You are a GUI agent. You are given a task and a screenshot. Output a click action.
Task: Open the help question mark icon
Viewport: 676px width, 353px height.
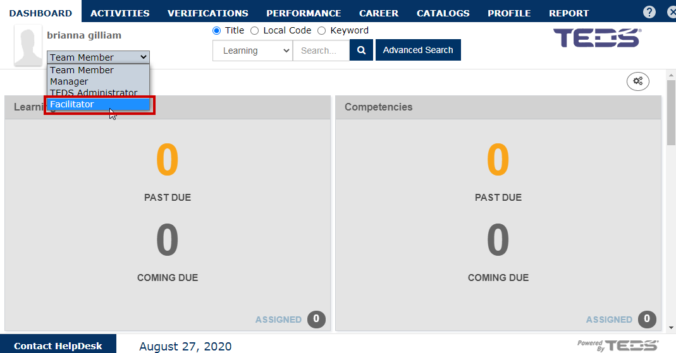(x=649, y=12)
